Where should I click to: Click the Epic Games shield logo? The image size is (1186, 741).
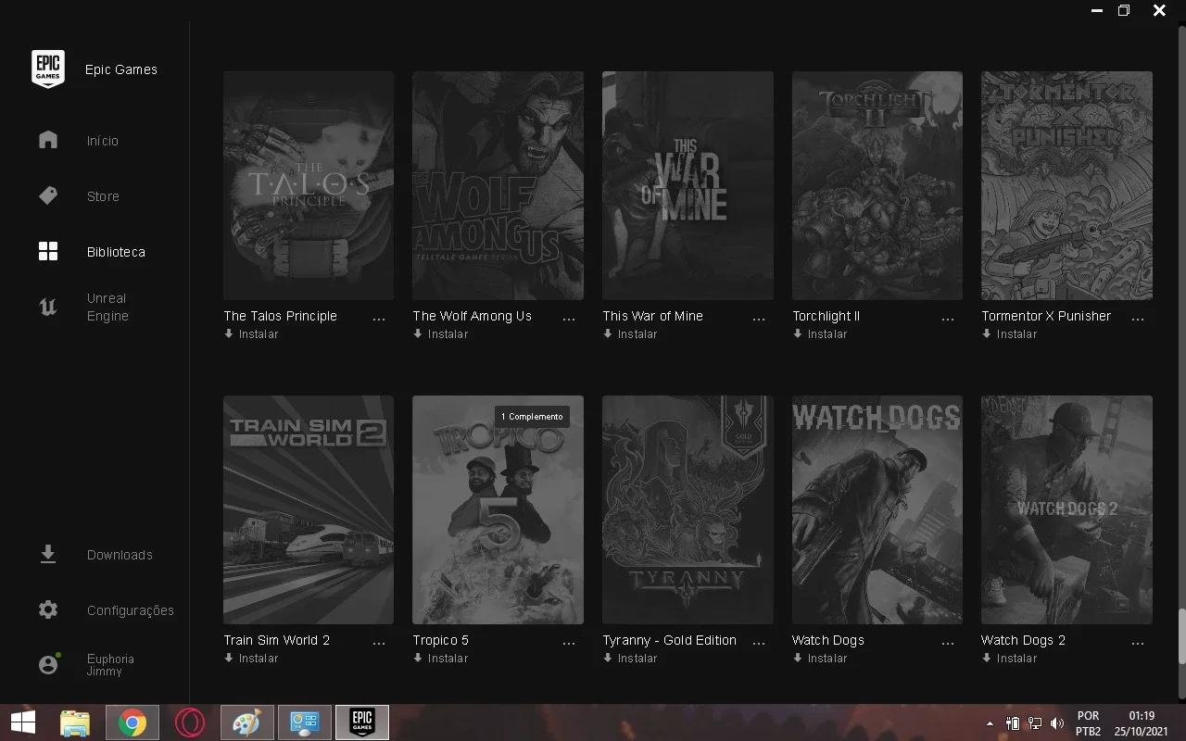pos(48,69)
